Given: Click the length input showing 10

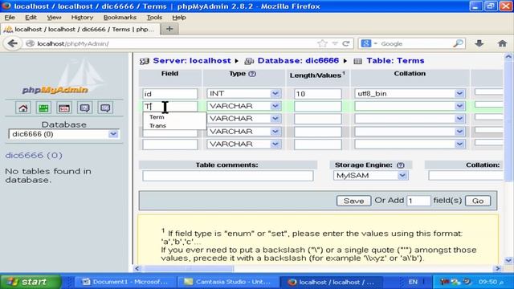Looking at the screenshot, I should click(318, 94).
